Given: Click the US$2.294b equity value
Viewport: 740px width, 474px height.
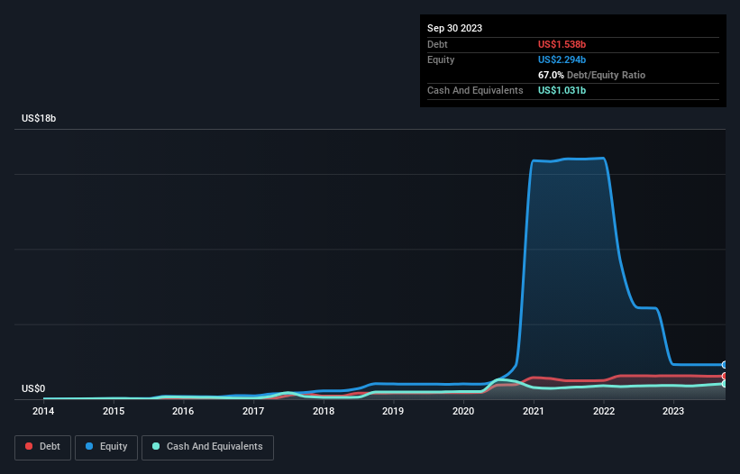Looking at the screenshot, I should (562, 59).
